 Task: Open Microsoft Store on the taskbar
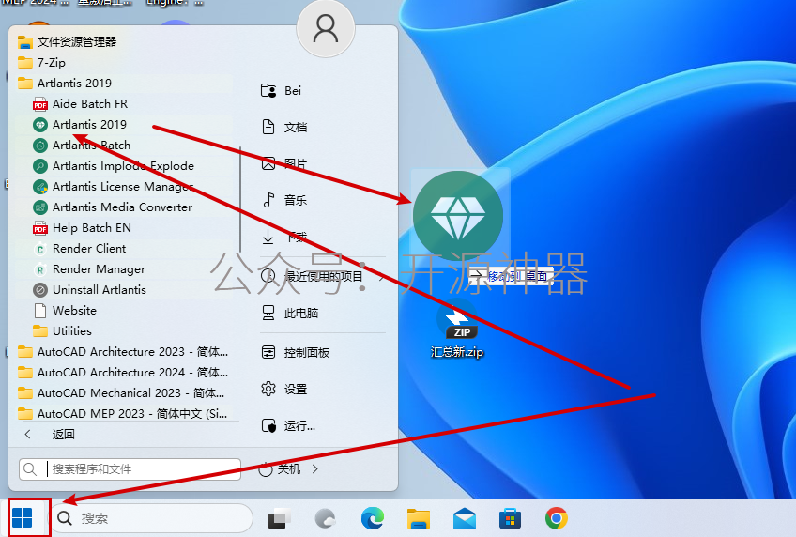click(511, 518)
